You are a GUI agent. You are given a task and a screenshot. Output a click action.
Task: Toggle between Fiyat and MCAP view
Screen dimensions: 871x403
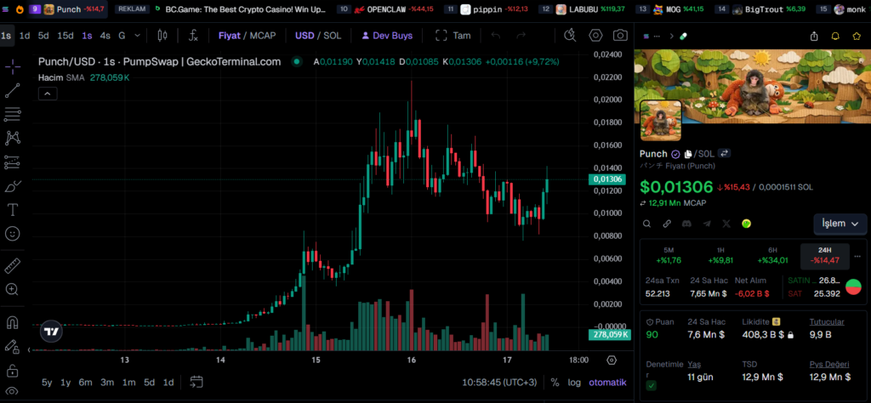point(247,36)
